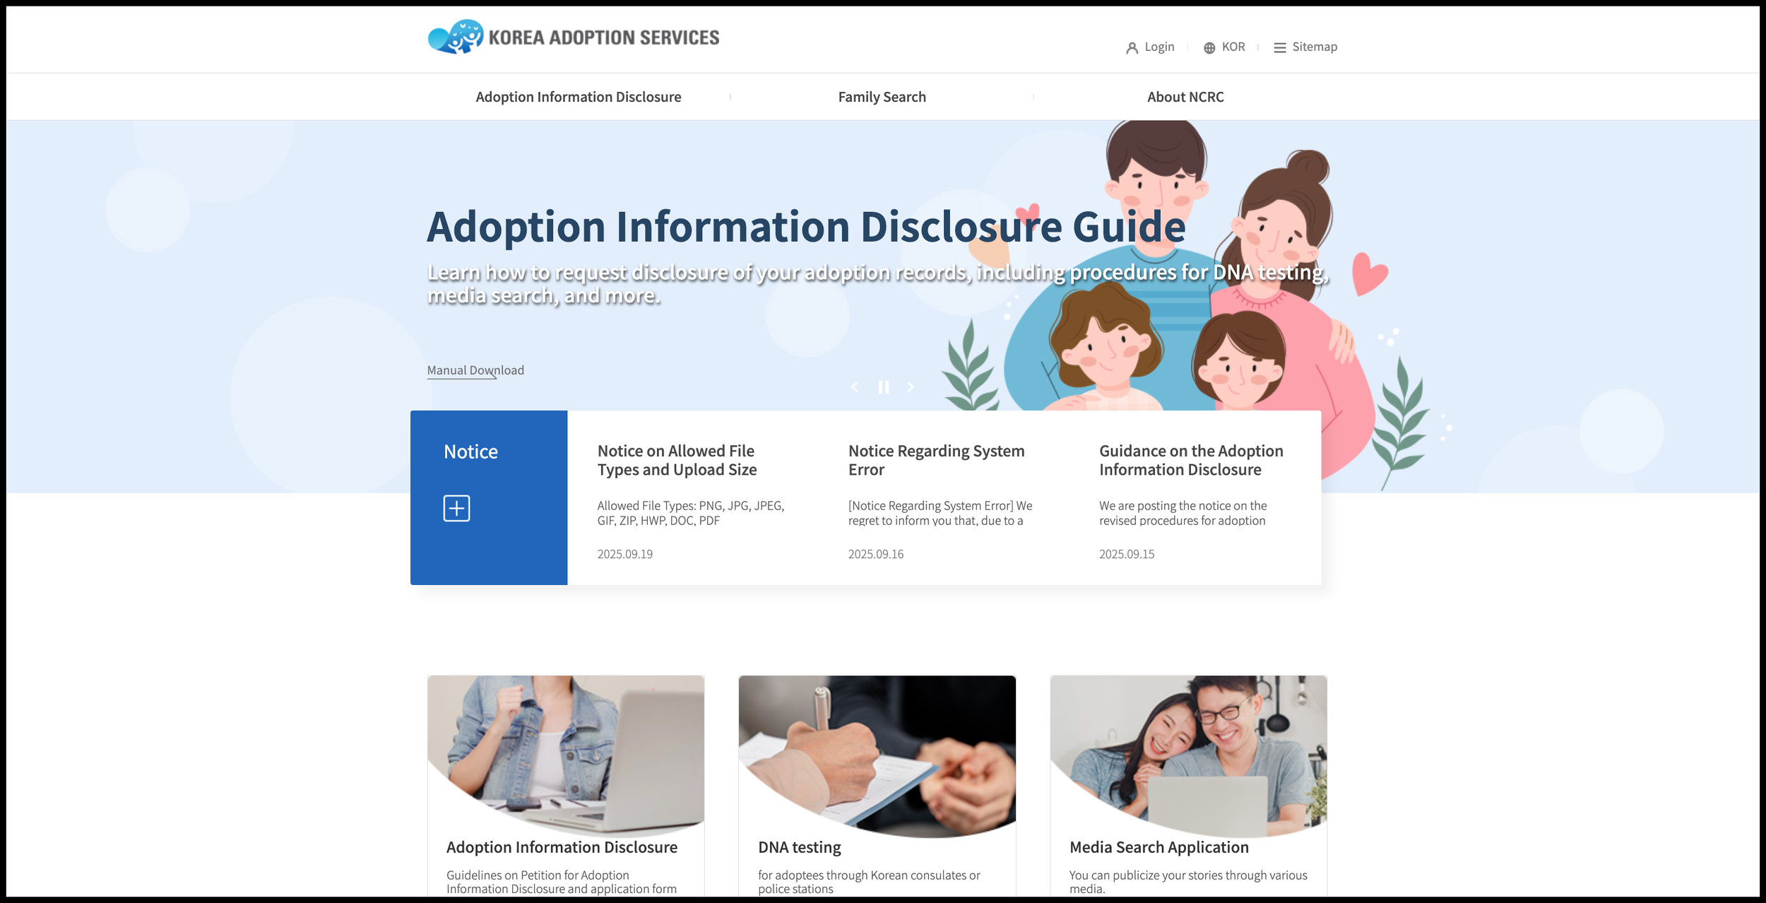
Task: Click the Korea Adoption Services logo
Action: pos(573,37)
